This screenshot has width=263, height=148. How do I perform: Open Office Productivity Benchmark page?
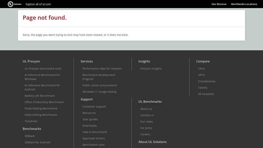tap(44, 102)
